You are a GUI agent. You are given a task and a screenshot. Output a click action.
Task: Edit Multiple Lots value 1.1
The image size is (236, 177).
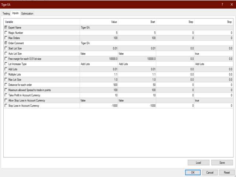(x=99, y=74)
